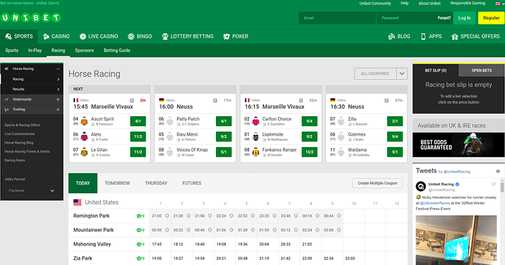Collapse the Horse Racing sidebar section
505x265 pixels.
click(57, 68)
